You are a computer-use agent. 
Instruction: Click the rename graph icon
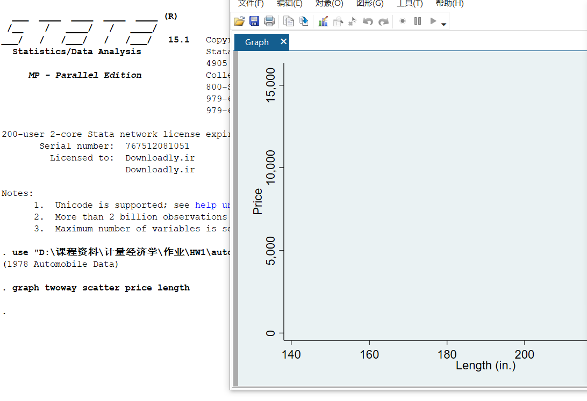click(304, 21)
